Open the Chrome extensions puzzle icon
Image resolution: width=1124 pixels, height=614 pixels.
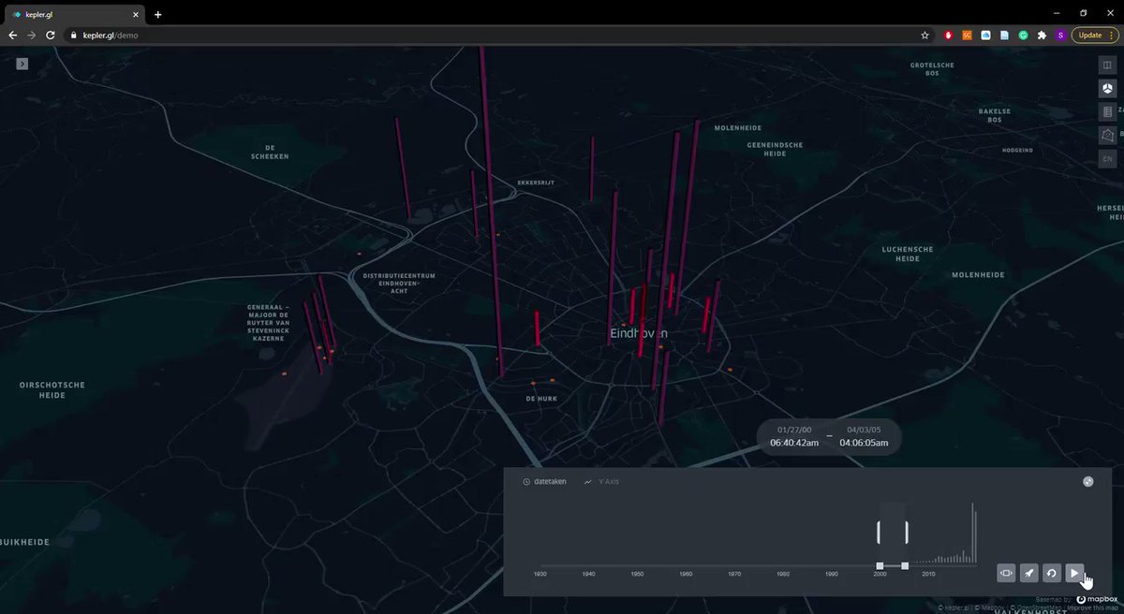coord(1042,35)
